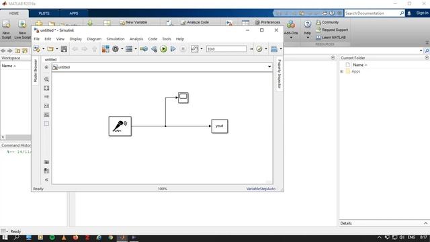Click the Hide/Show Explorer Bar icon
Viewport: 430px width, 242px height.
click(46, 67)
